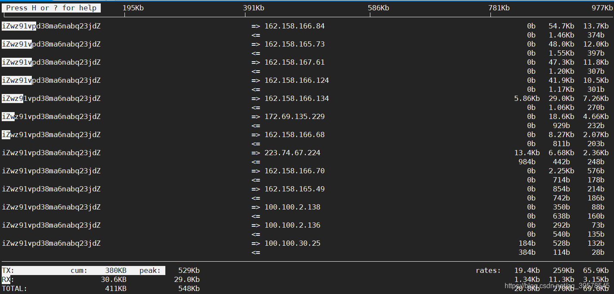Click the RX: label

[x=8, y=280]
